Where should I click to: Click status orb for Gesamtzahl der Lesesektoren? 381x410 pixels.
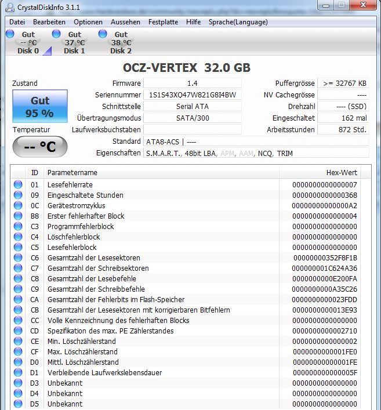pos(18,257)
